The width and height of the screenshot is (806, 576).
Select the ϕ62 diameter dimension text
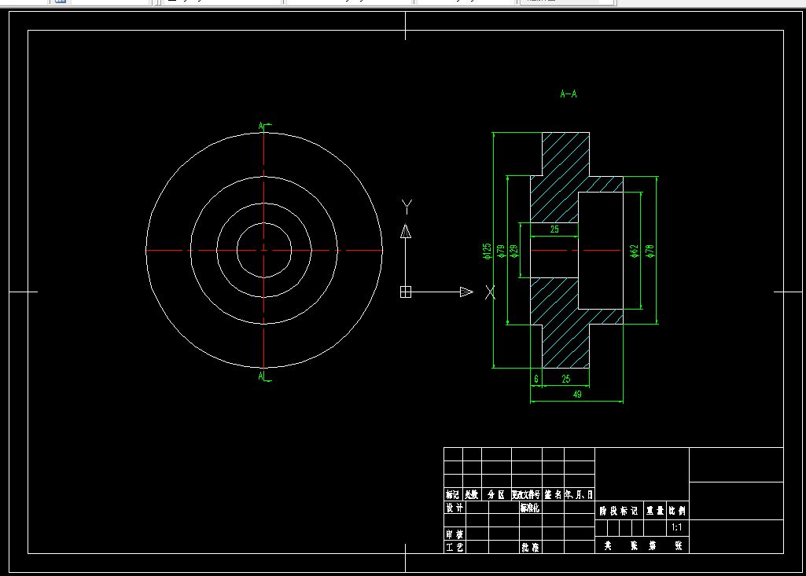[635, 251]
